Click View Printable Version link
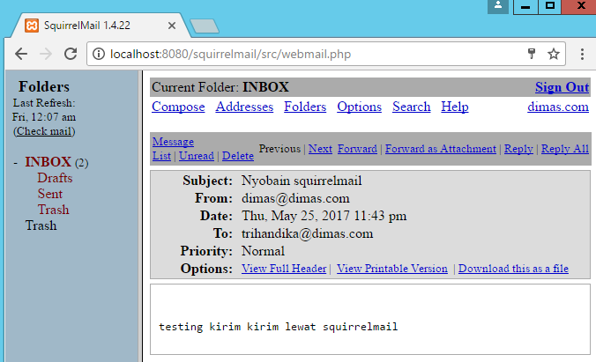 tap(392, 269)
